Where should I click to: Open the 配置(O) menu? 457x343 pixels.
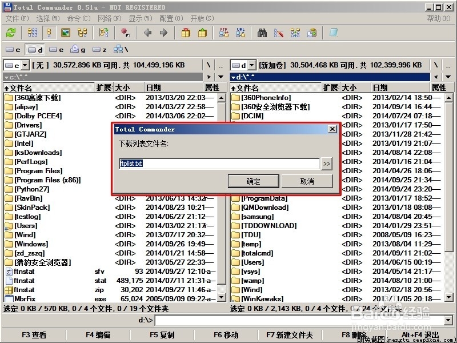(171, 18)
